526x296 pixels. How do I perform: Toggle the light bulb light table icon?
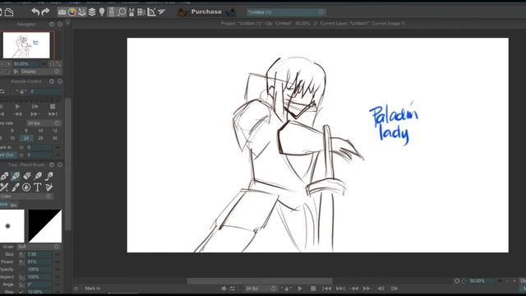[x=102, y=12]
